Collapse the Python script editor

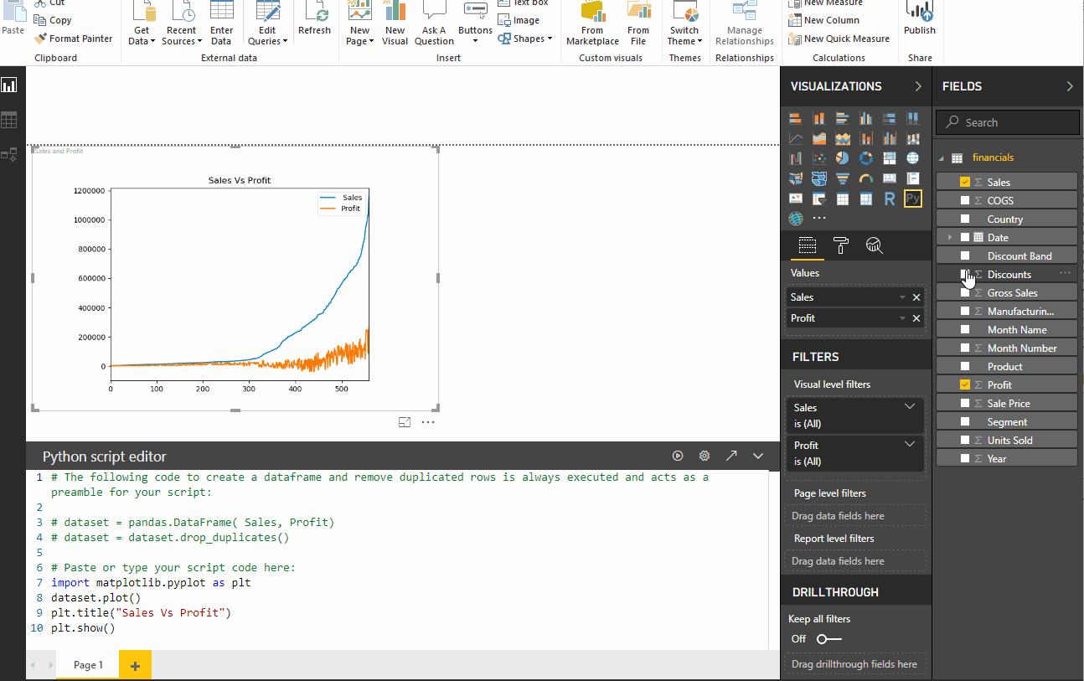[x=758, y=456]
